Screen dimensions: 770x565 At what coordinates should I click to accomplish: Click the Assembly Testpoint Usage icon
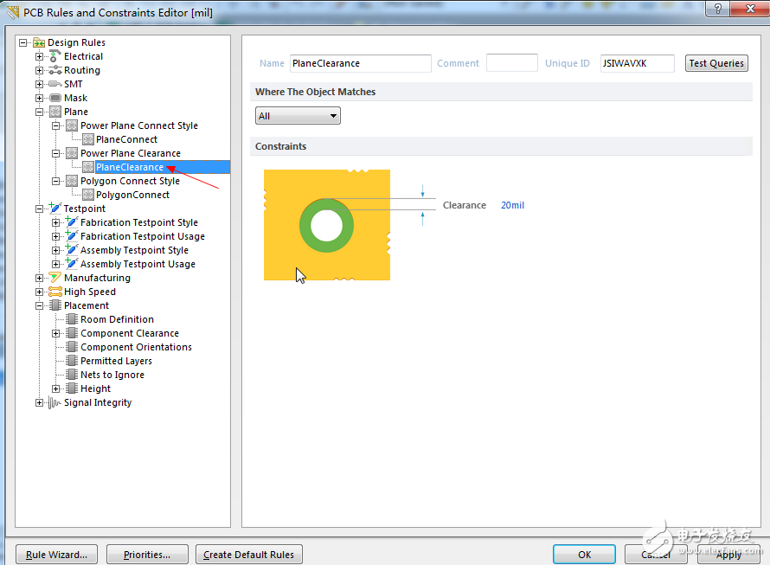point(71,263)
